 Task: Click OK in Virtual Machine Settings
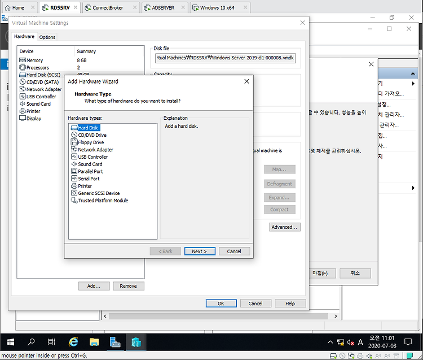point(221,303)
